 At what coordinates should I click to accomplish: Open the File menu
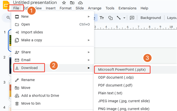(x=16, y=8)
